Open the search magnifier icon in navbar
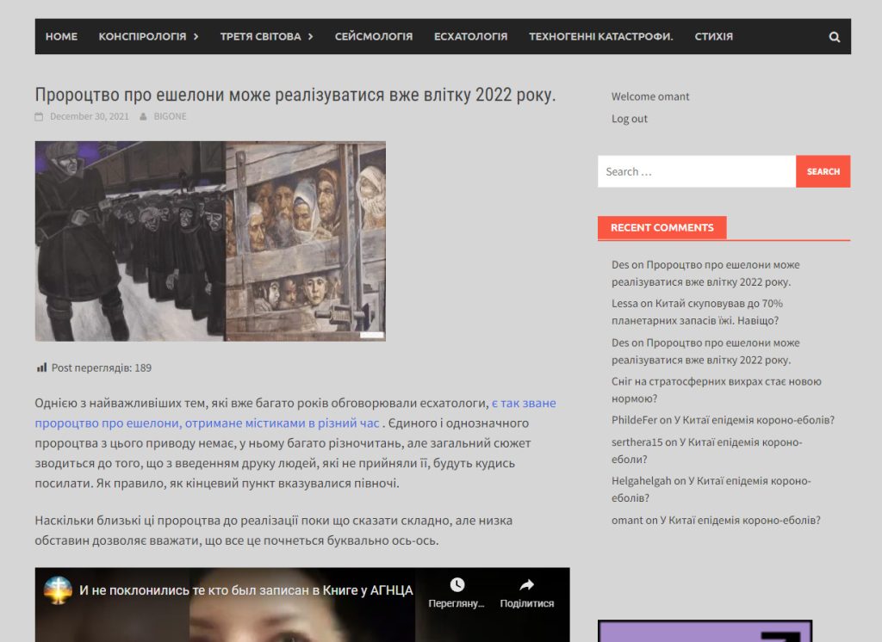Screen dimensions: 882x642 point(834,37)
